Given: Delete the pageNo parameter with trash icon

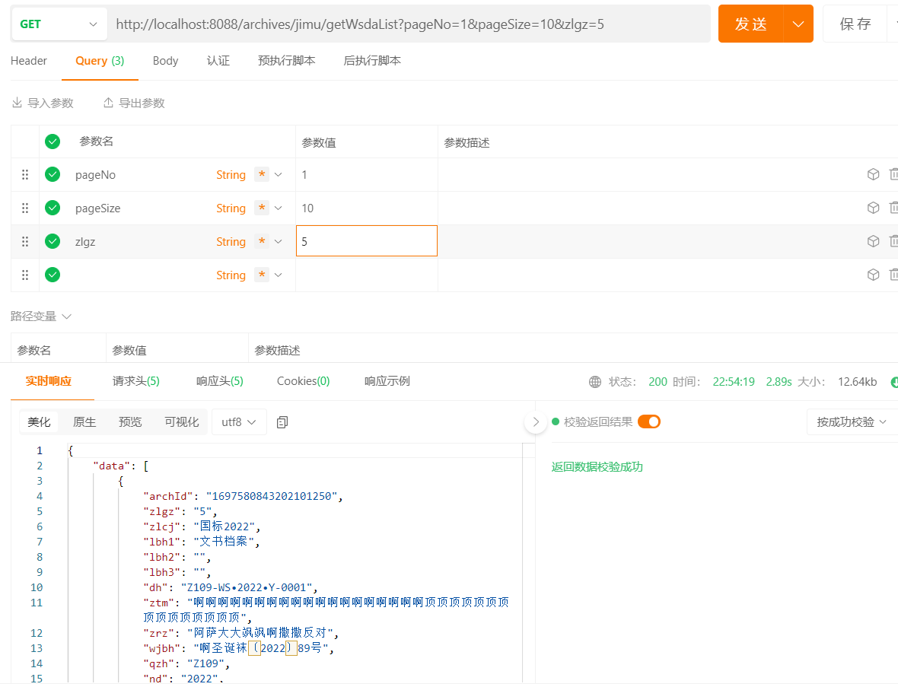Looking at the screenshot, I should 893,174.
